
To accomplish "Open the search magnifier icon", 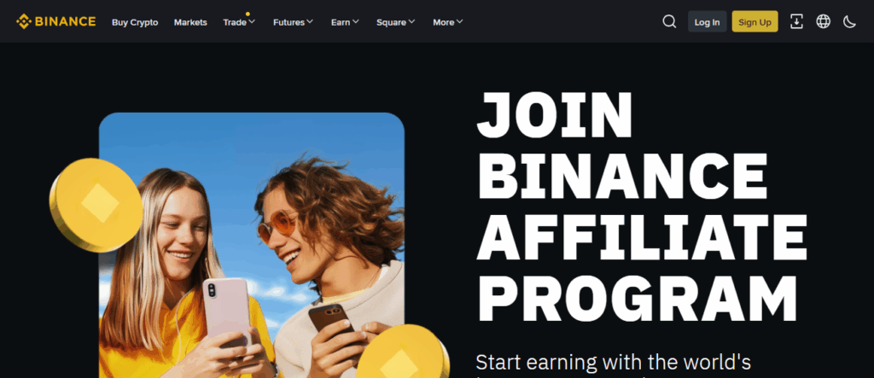I will (669, 21).
